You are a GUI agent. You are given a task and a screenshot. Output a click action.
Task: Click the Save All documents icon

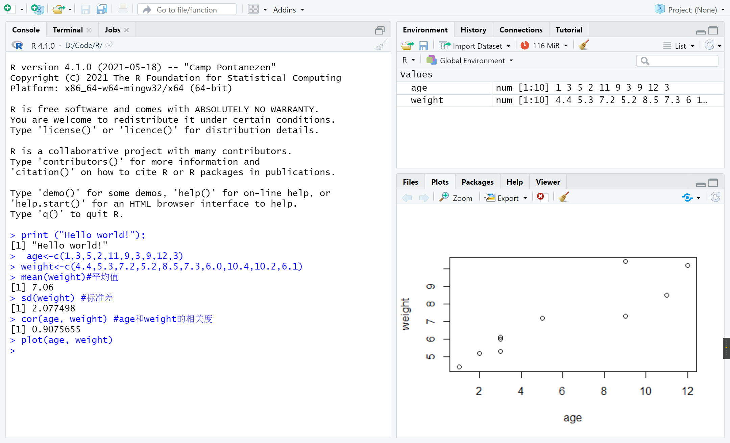coord(102,9)
